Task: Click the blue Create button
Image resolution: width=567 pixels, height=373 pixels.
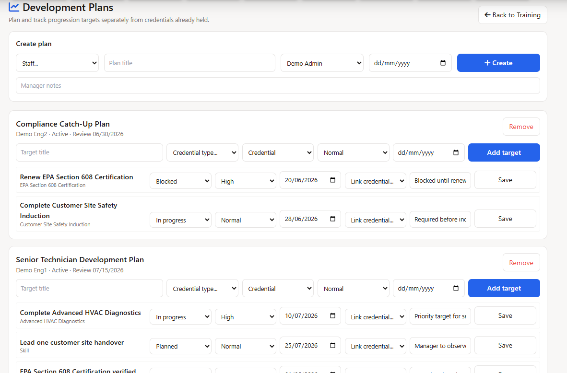Action: pyautogui.click(x=499, y=63)
